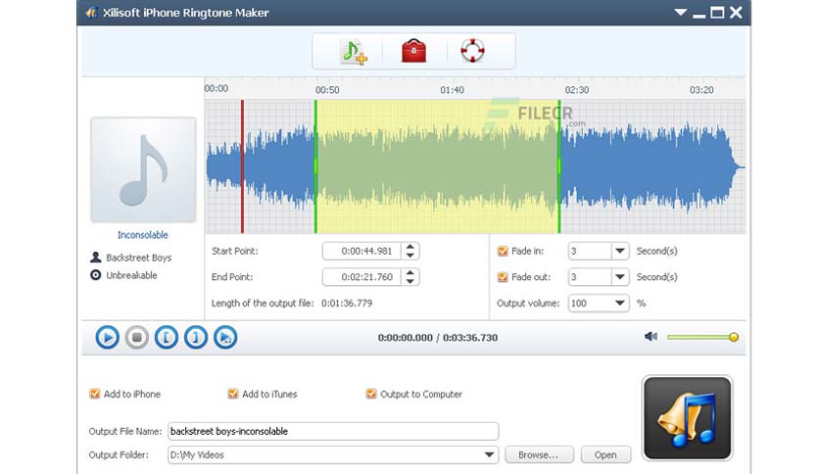This screenshot has height=474, width=819.
Task: Click the Open folder button
Action: [605, 454]
